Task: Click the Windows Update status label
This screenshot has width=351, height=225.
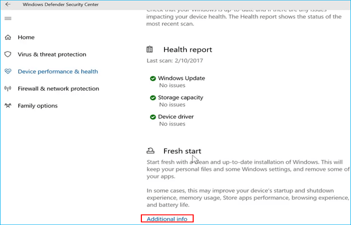Action: click(182, 78)
